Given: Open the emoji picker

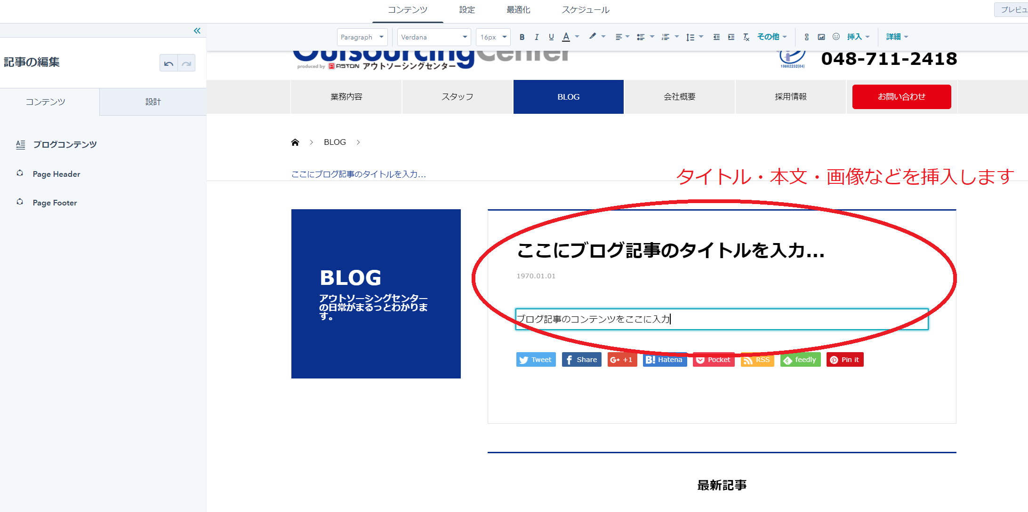Looking at the screenshot, I should (836, 37).
